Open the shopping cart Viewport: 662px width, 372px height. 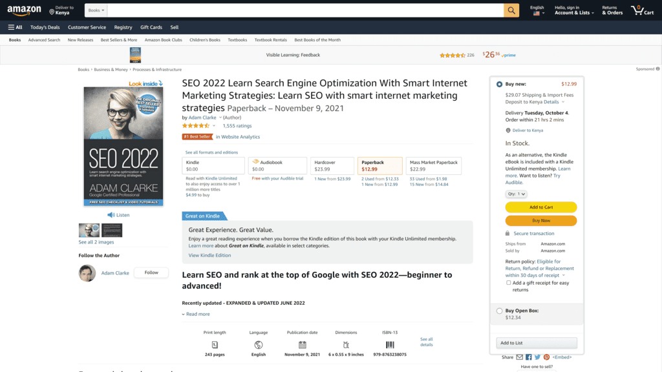642,10
